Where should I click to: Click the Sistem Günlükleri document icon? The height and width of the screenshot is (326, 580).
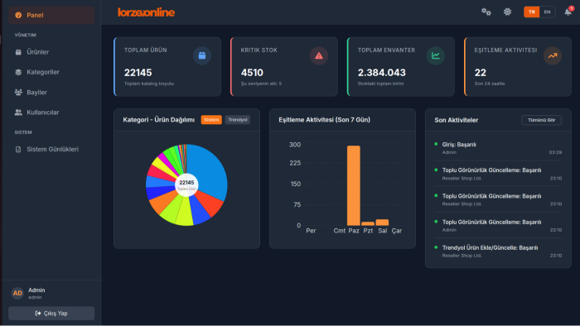click(x=18, y=149)
